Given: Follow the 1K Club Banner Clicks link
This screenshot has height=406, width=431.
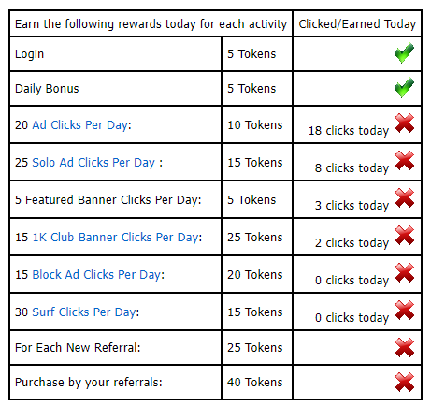Looking at the screenshot, I should click(x=116, y=238).
